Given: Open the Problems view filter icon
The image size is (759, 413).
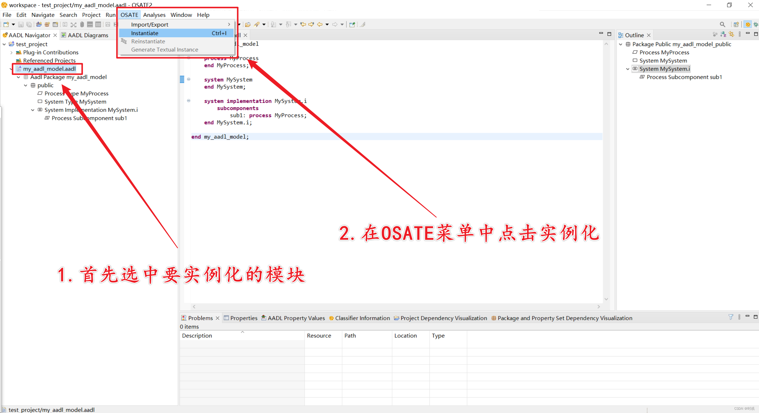Looking at the screenshot, I should pyautogui.click(x=730, y=317).
